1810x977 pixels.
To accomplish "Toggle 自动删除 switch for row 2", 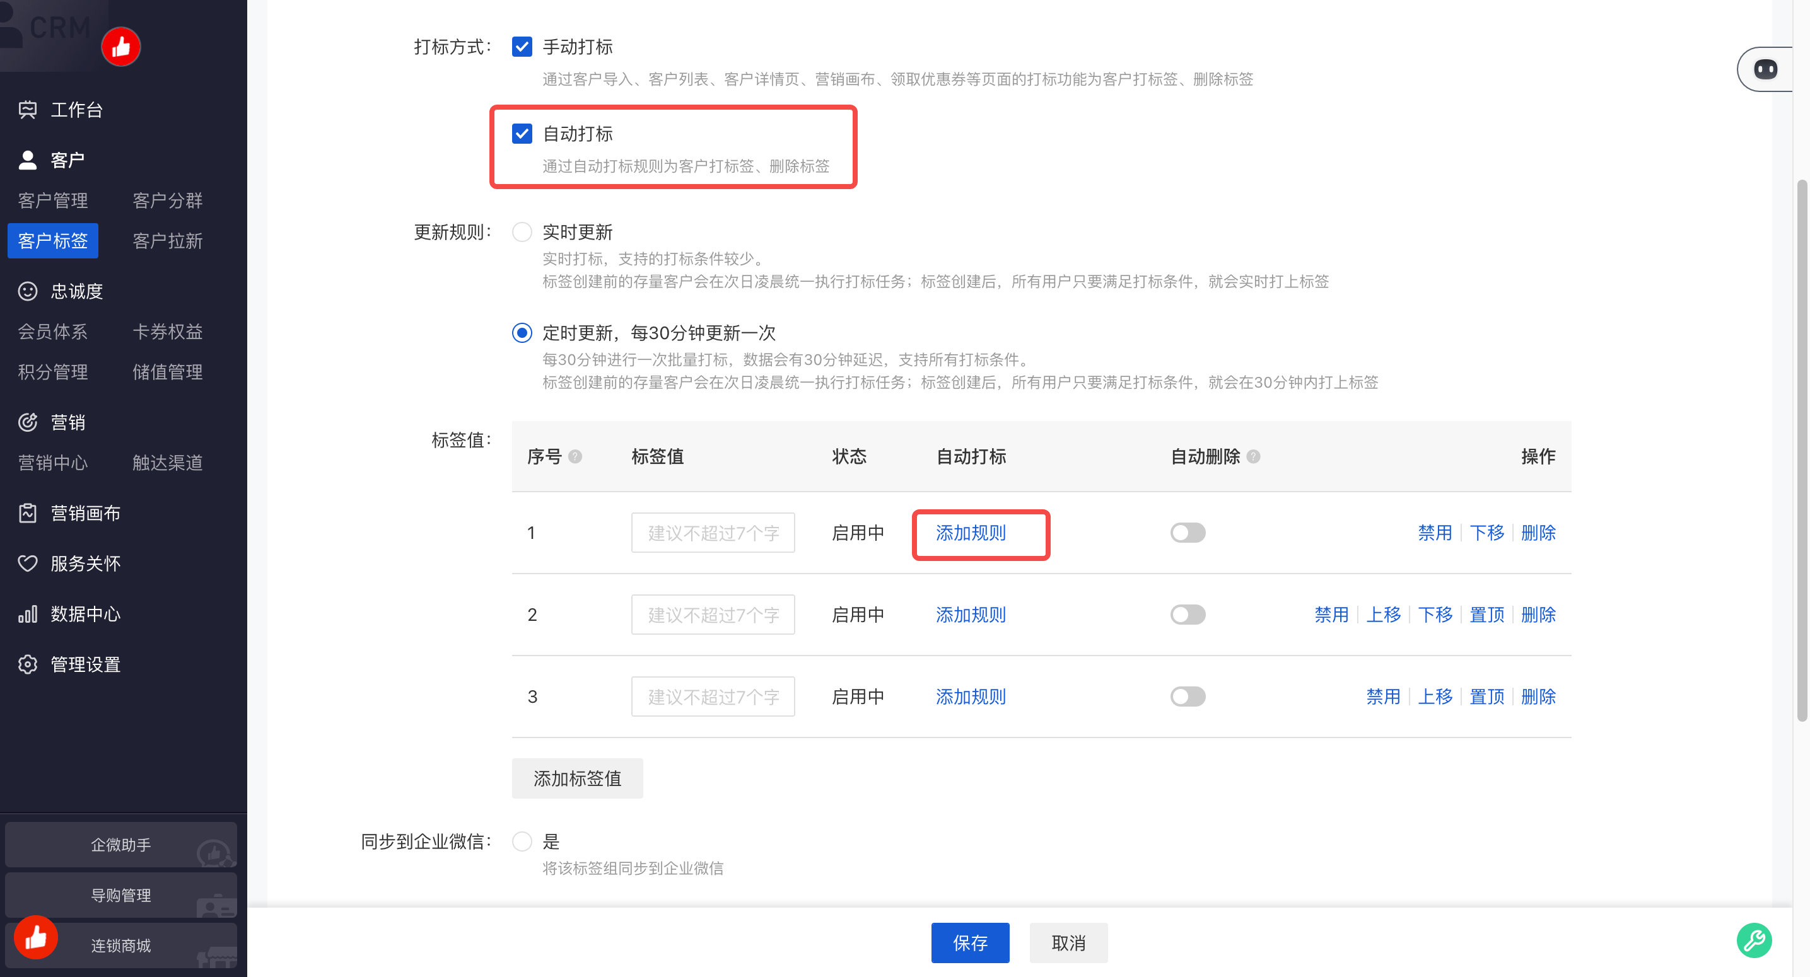I will [x=1188, y=615].
